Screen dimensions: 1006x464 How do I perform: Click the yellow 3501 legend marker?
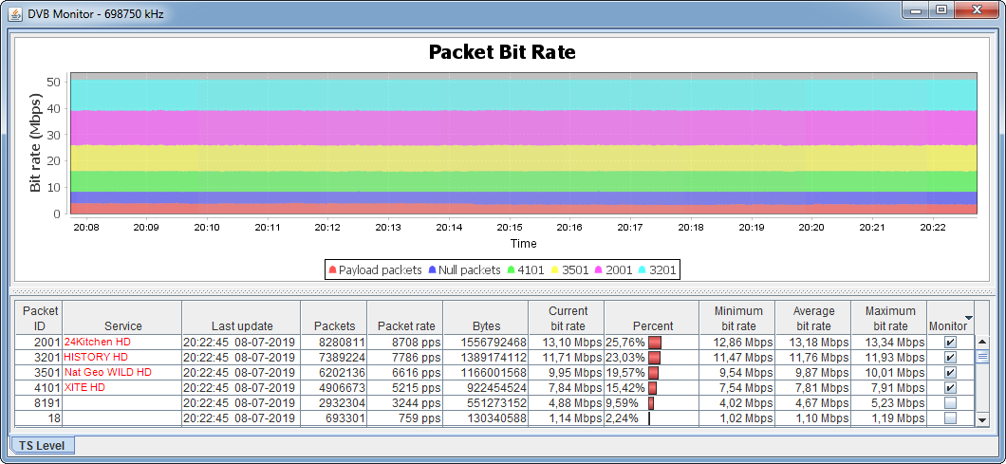tap(555, 270)
